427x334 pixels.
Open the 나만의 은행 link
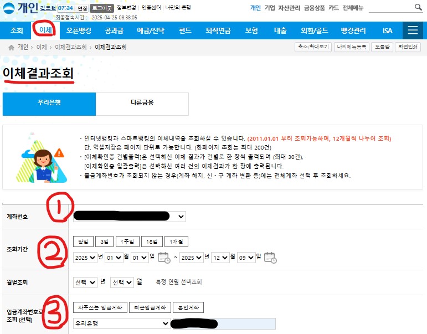tap(178, 8)
